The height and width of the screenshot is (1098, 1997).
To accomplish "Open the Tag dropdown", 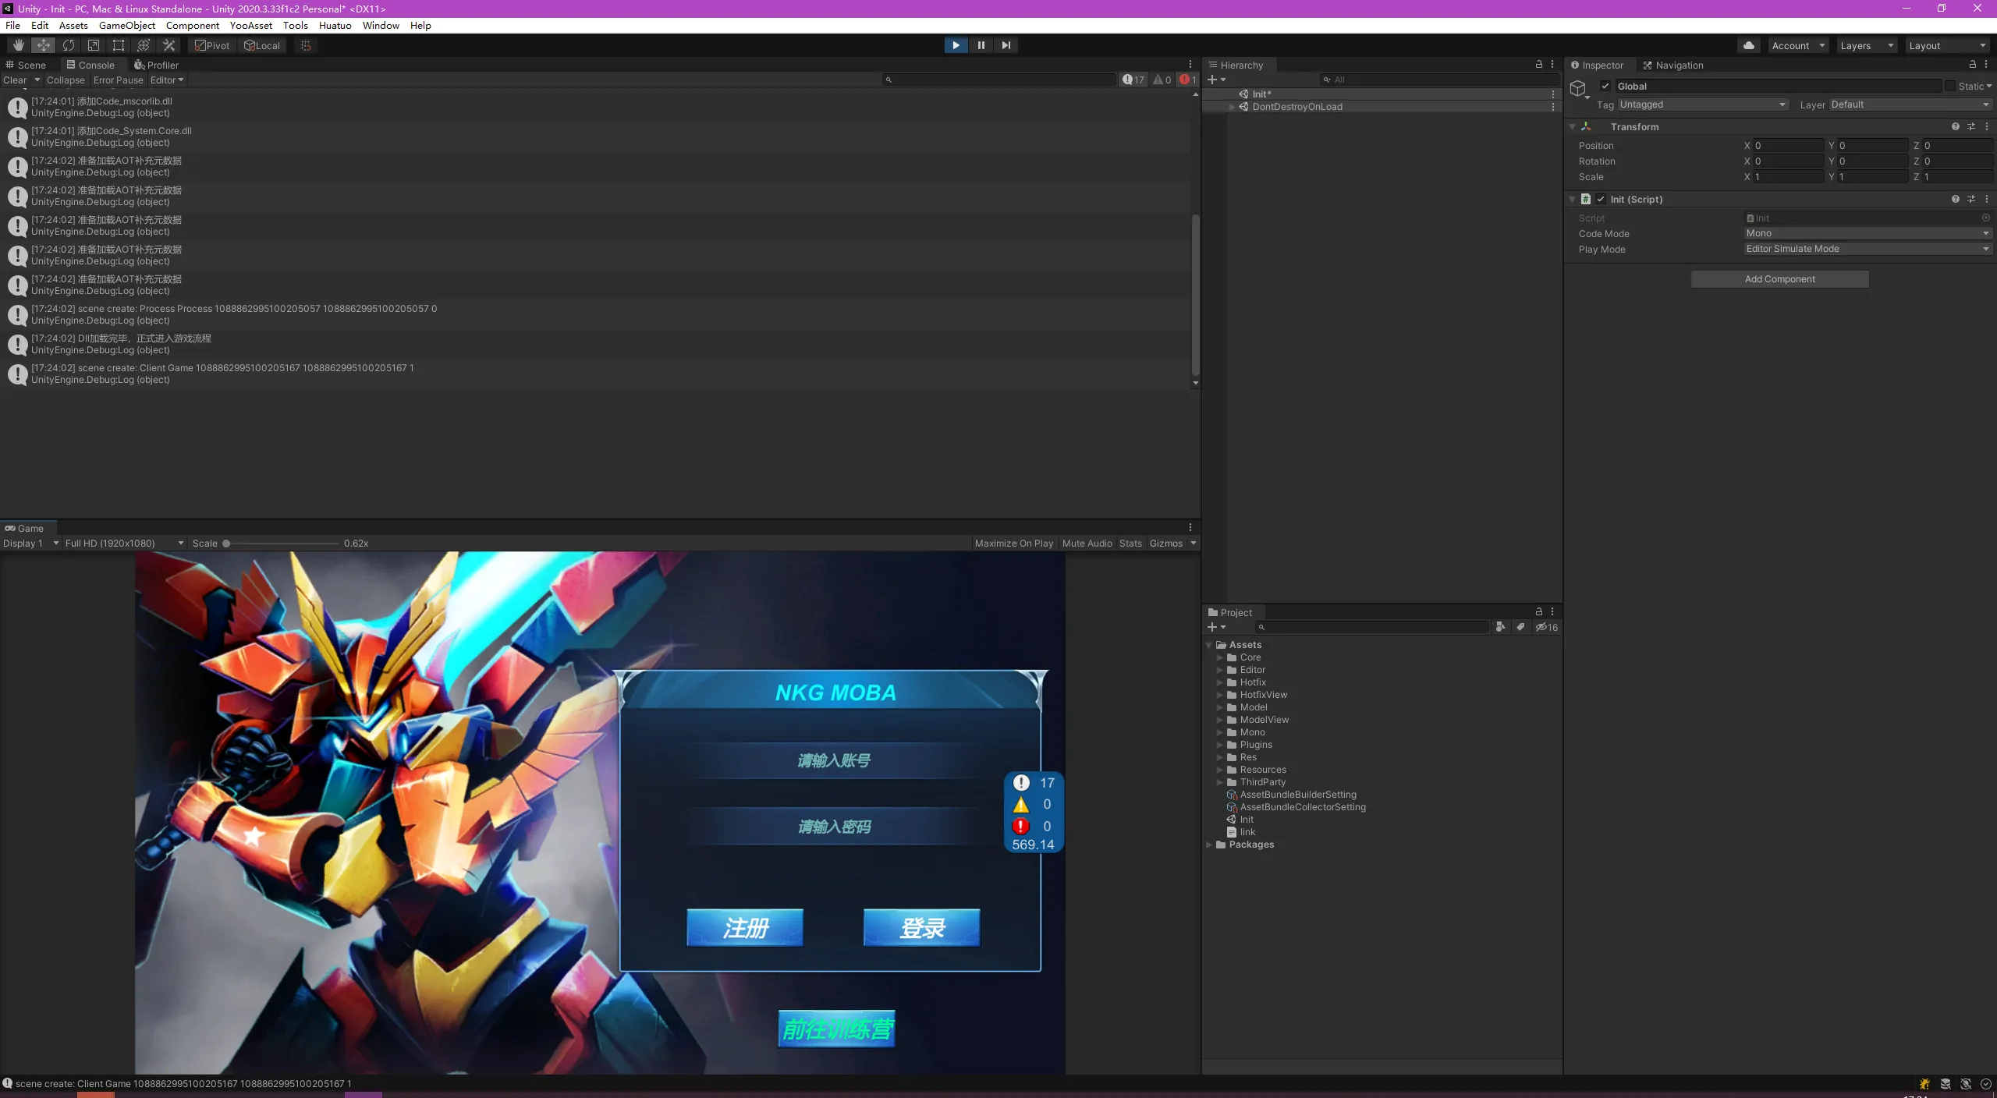I will coord(1703,104).
